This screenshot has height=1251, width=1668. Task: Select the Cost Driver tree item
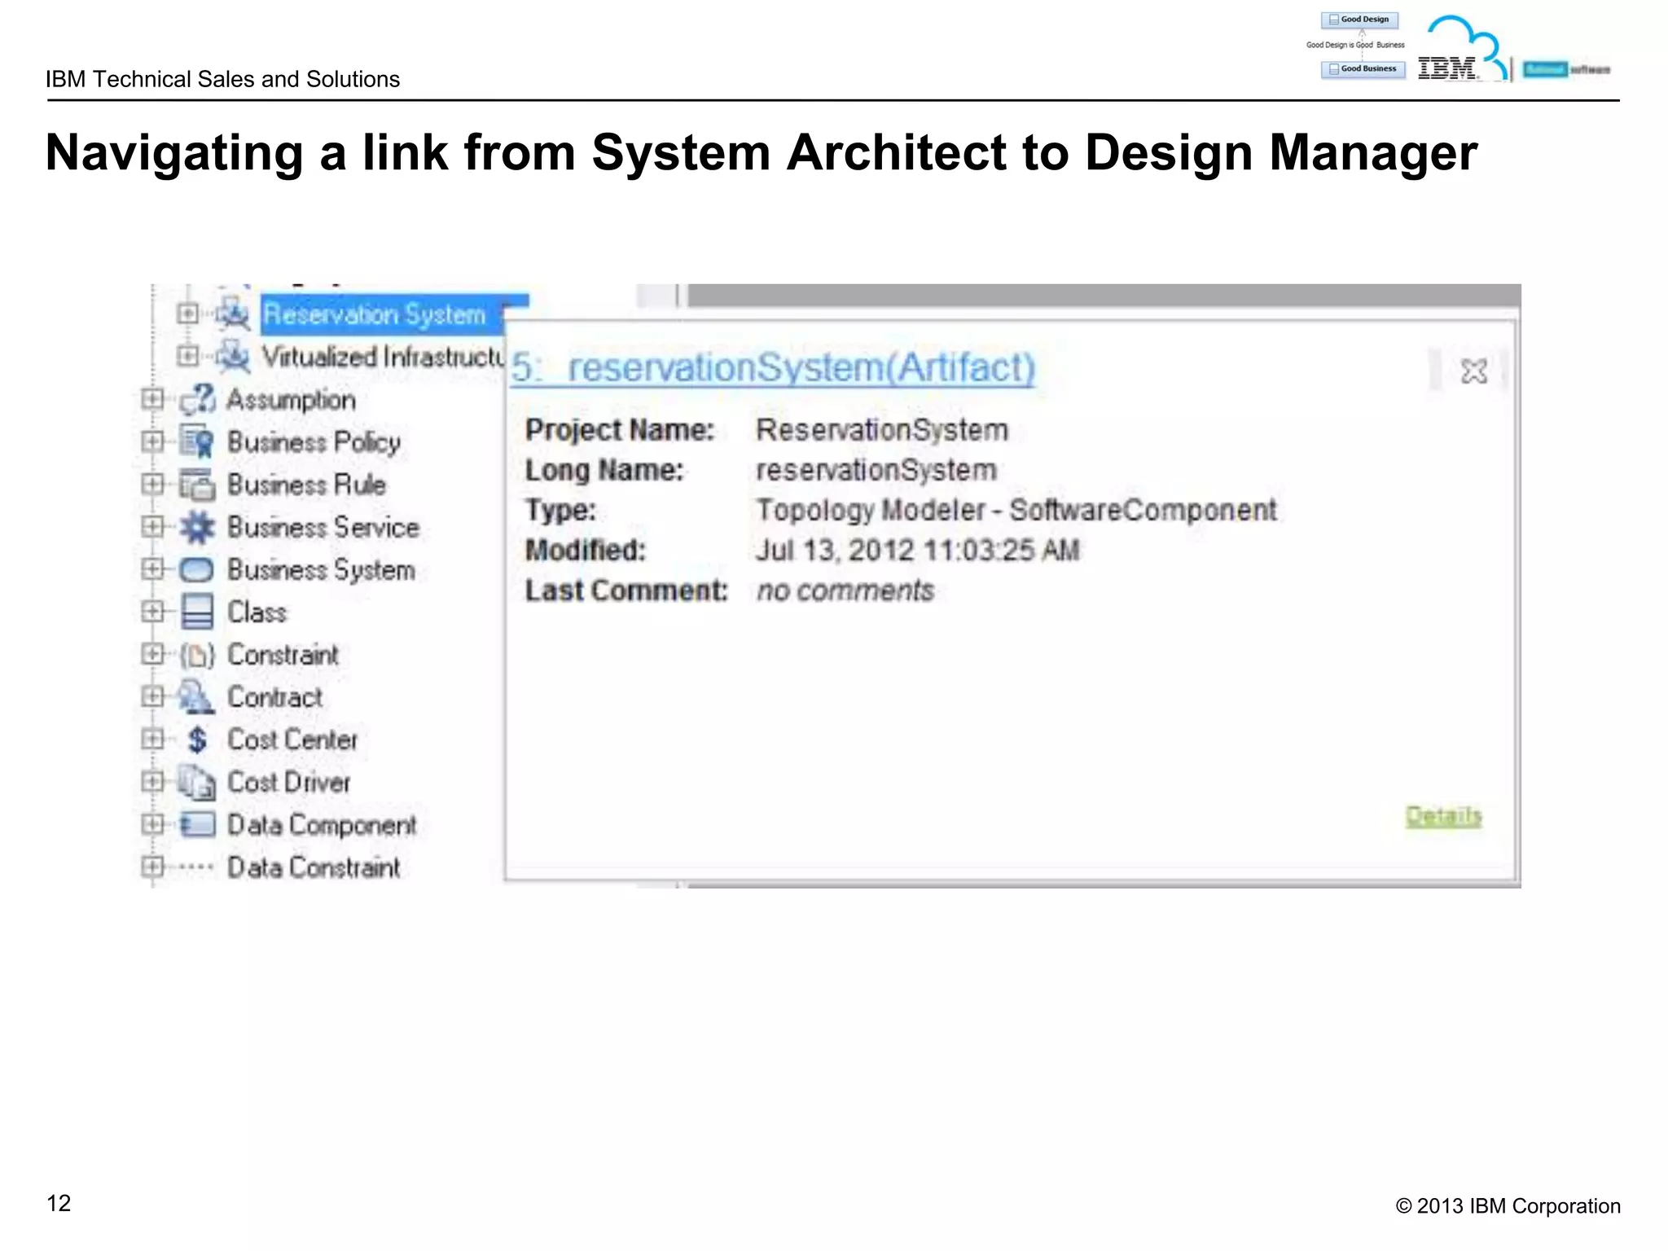click(x=288, y=782)
